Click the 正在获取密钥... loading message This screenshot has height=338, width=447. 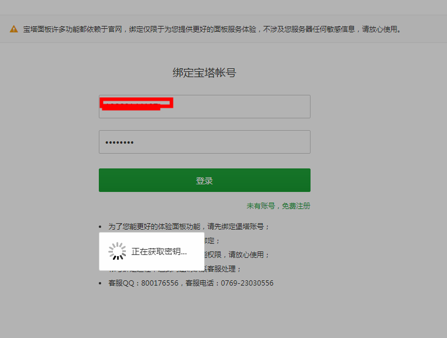pyautogui.click(x=159, y=251)
